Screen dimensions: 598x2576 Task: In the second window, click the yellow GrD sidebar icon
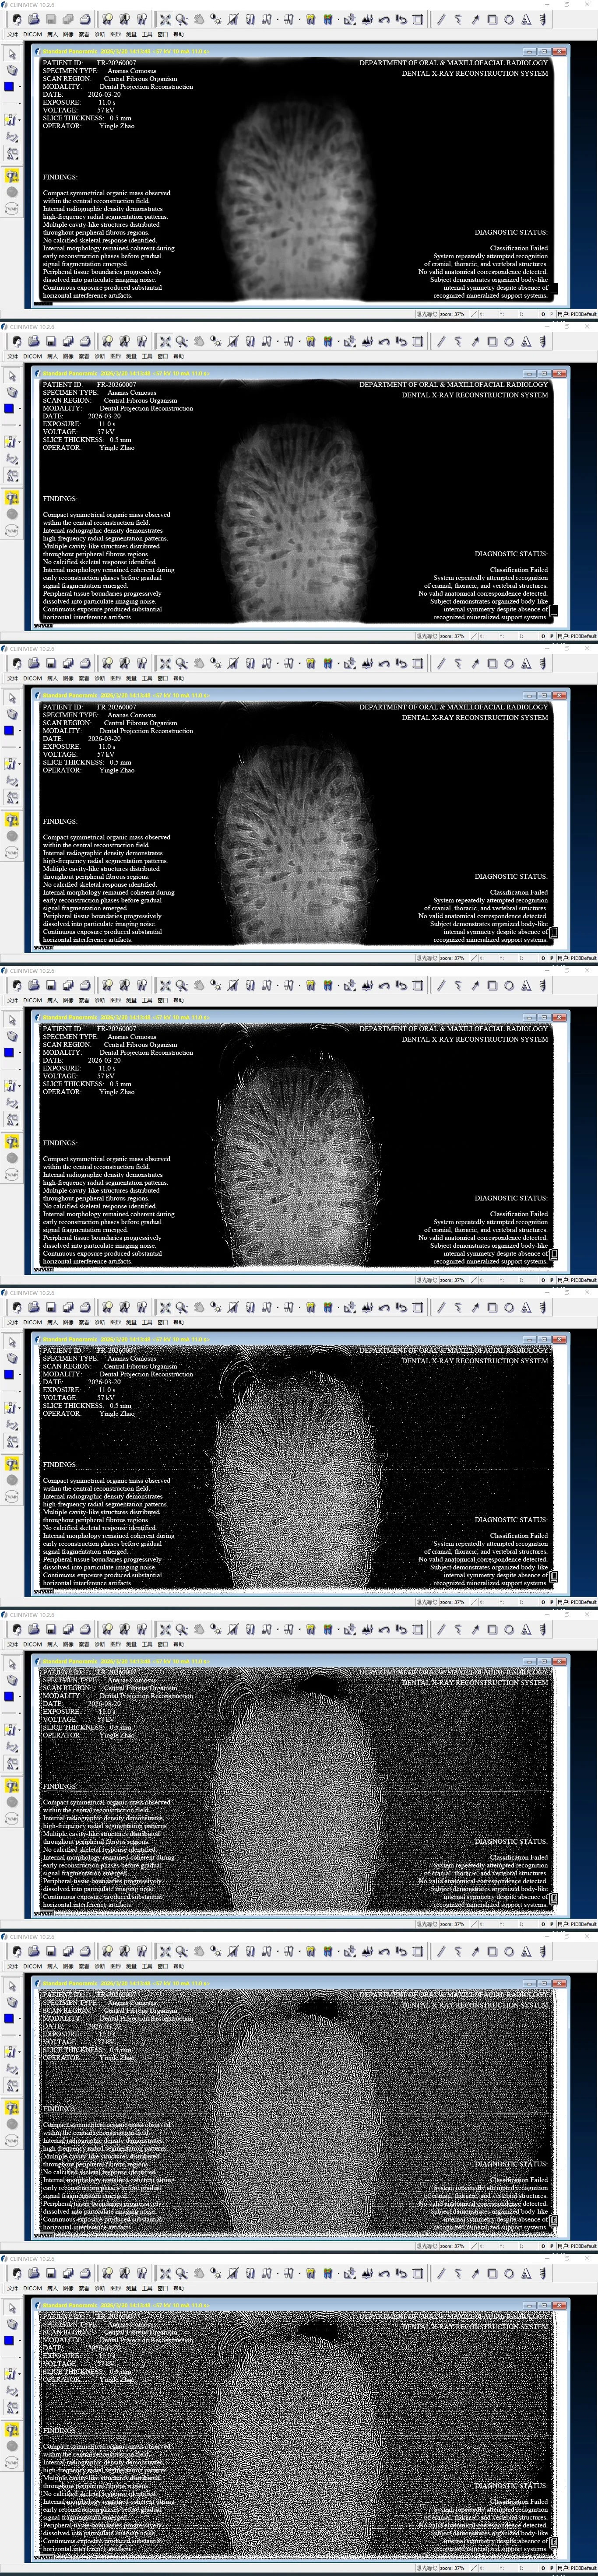tap(12, 497)
